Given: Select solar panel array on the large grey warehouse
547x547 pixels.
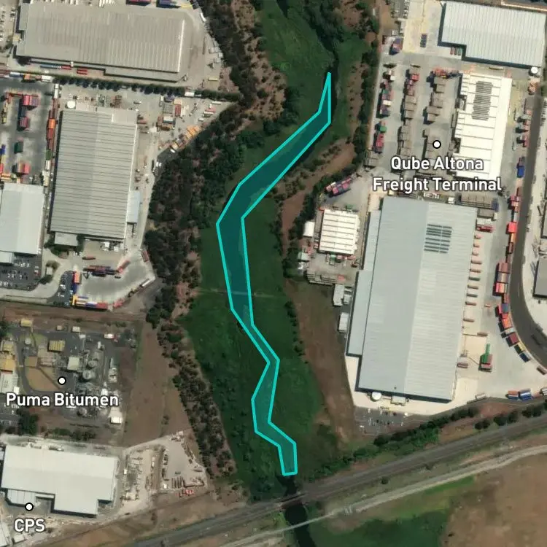Looking at the screenshot, I should [x=438, y=238].
